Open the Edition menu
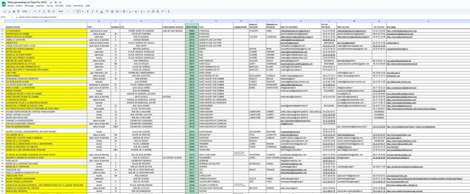The width and height of the screenshot is (470, 194). click(x=19, y=6)
